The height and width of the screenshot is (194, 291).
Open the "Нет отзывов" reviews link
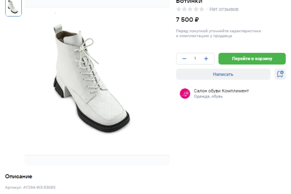(224, 9)
